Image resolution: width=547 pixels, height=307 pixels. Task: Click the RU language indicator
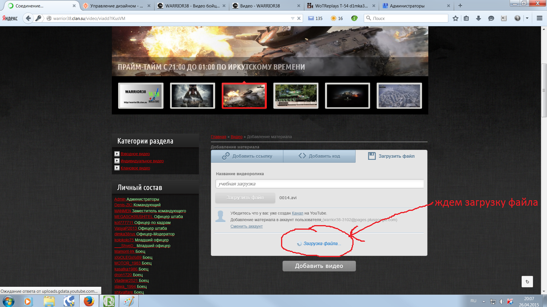pos(473,301)
